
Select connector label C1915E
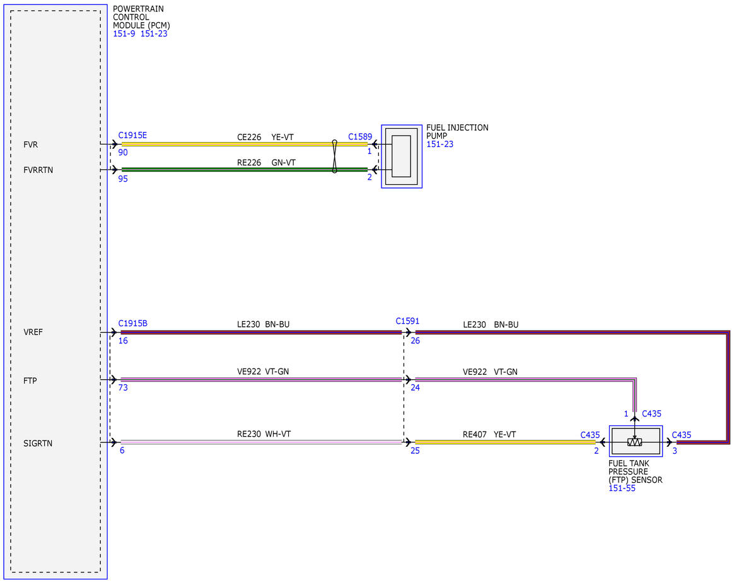point(132,136)
